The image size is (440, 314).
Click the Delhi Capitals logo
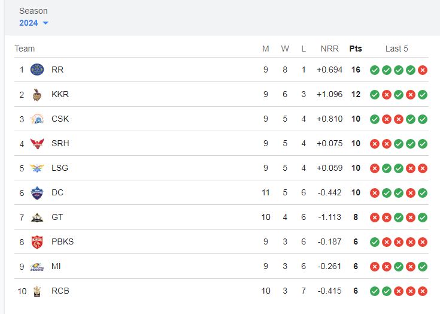[37, 193]
